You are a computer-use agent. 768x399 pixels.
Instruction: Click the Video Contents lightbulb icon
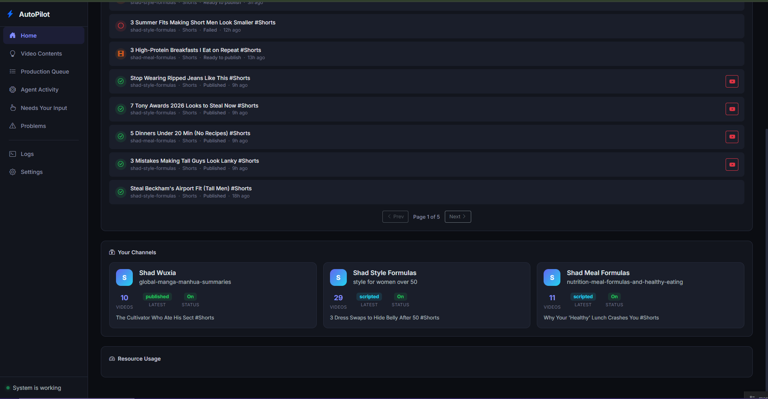pos(13,54)
